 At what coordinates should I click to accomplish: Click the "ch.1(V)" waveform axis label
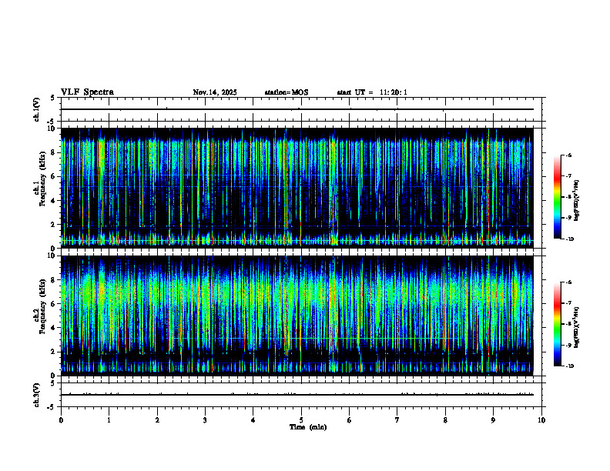coord(37,109)
